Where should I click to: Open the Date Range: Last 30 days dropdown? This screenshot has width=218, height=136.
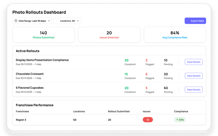[x=32, y=21]
